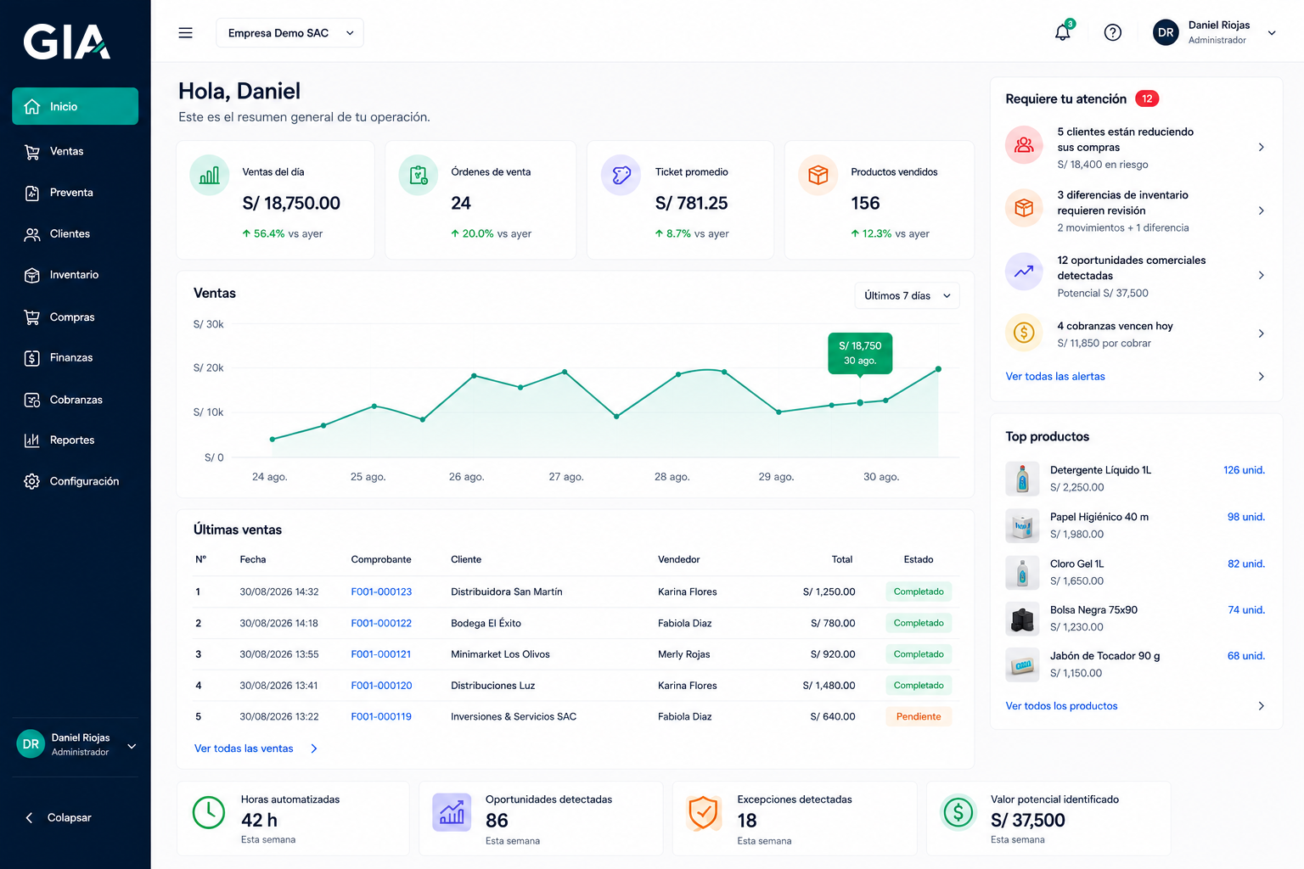Open Reportes in the sidebar

tap(75, 440)
